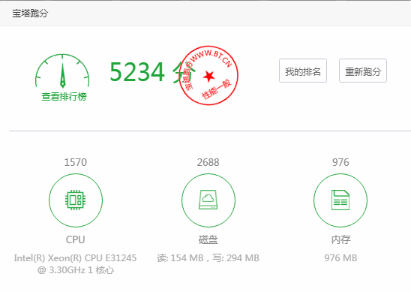Click the CPU label under the chip icon
Viewport: 411px width, 292px height.
click(76, 239)
